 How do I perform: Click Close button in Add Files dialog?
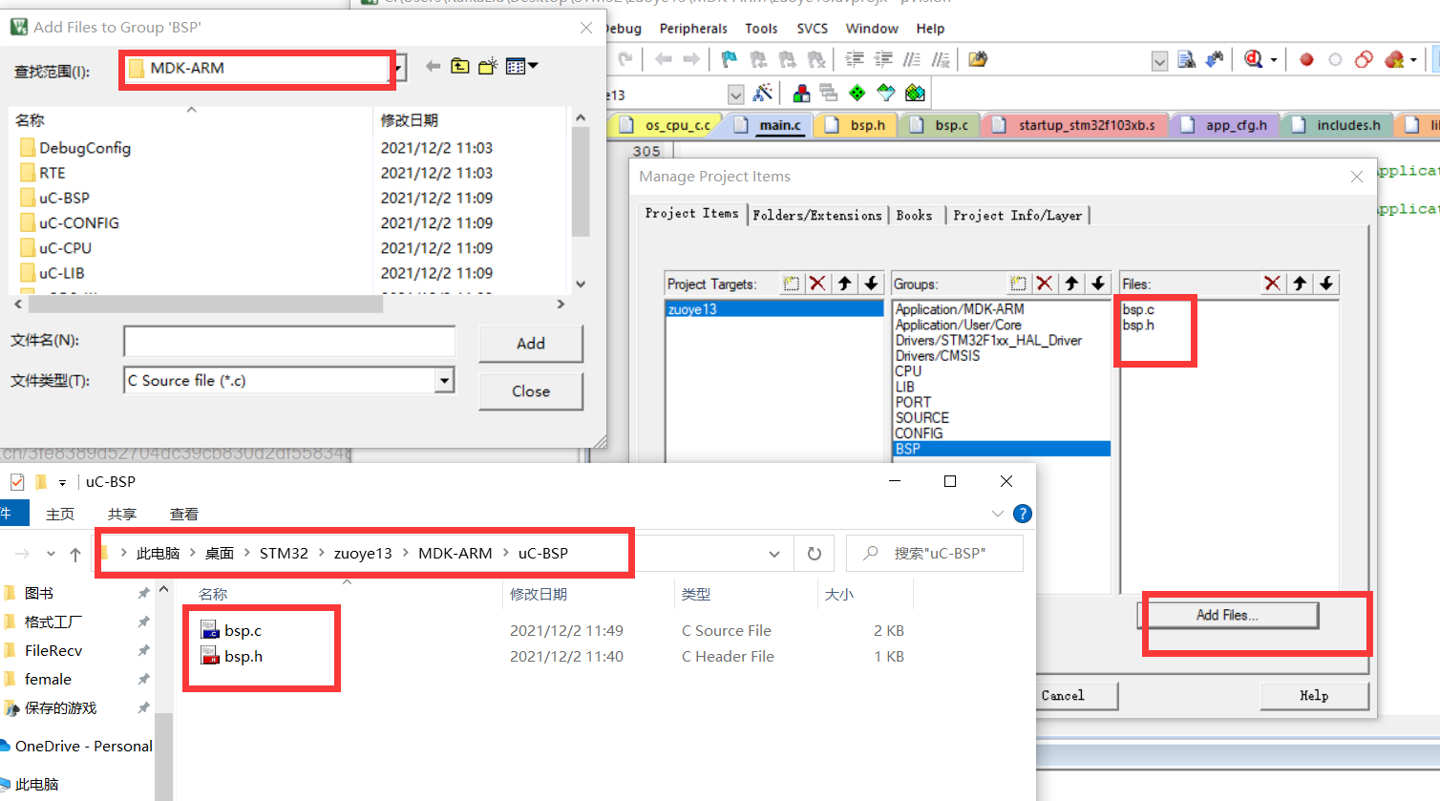click(531, 391)
